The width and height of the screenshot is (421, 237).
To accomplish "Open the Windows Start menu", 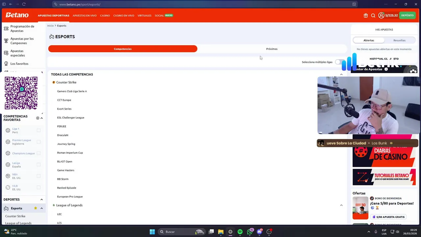I will pyautogui.click(x=152, y=232).
